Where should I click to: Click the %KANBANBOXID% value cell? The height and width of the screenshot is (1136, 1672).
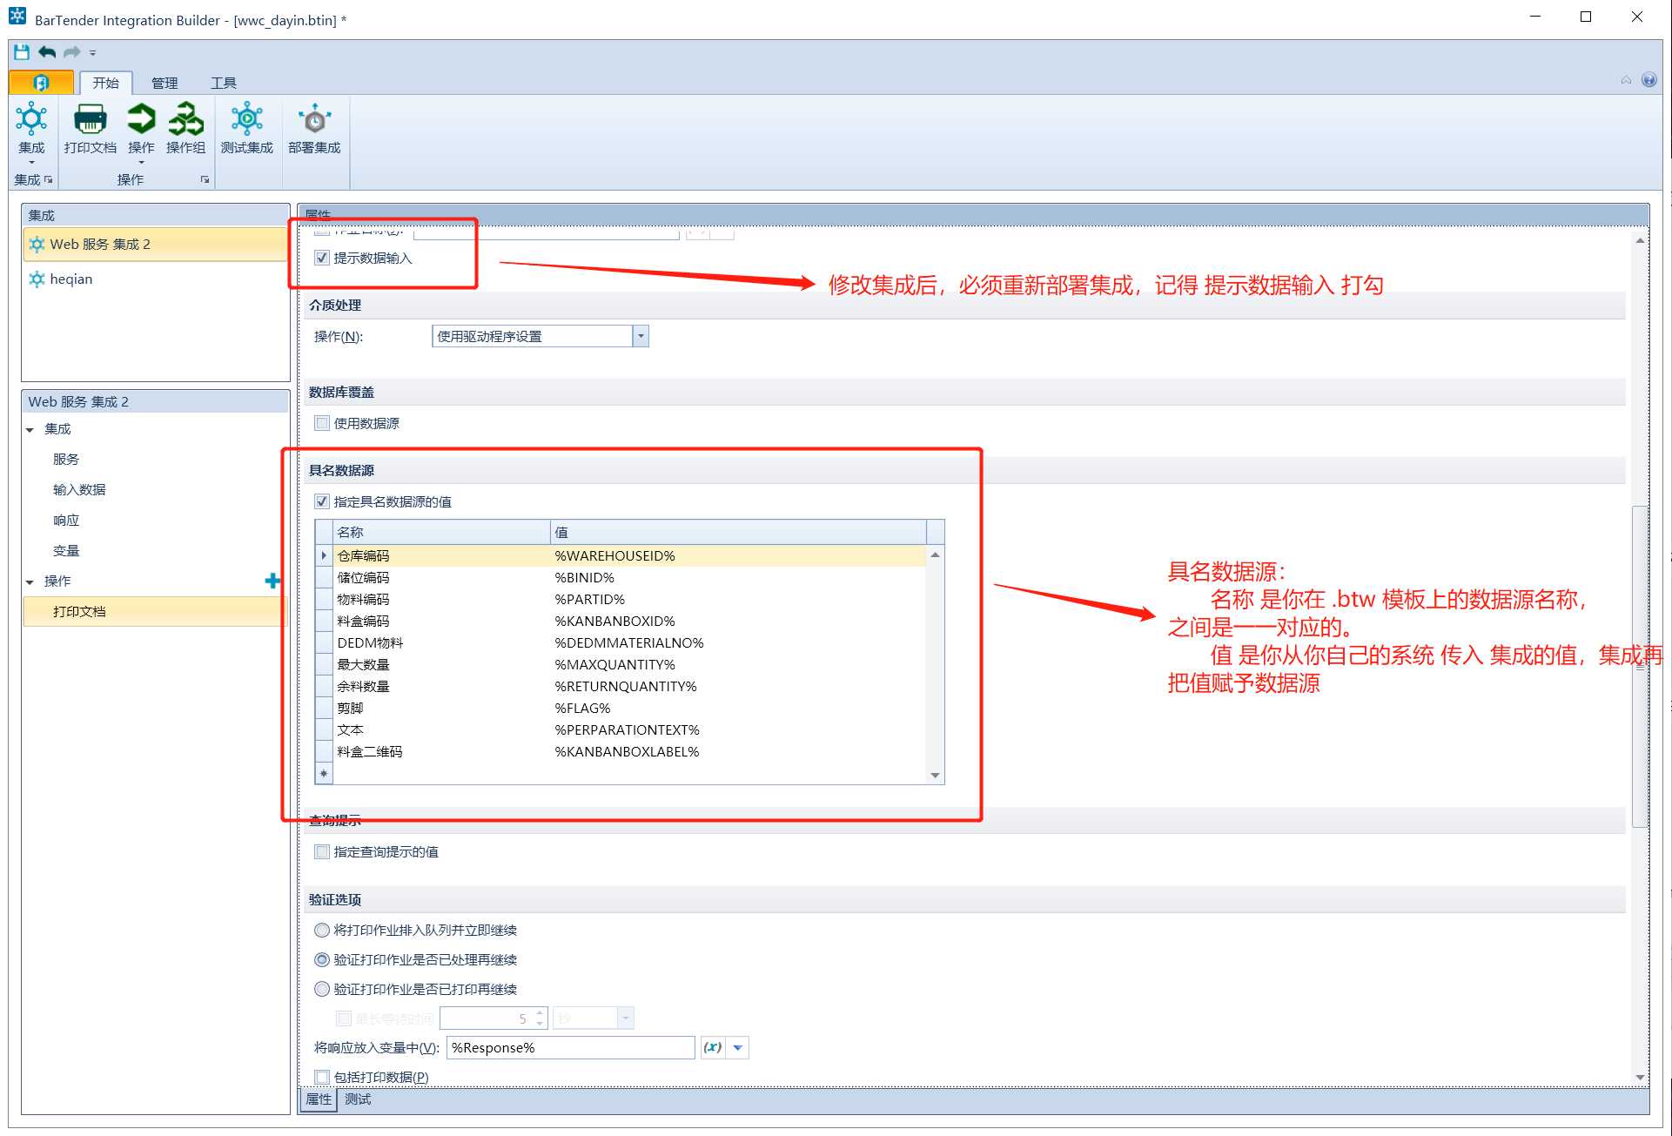tap(738, 621)
